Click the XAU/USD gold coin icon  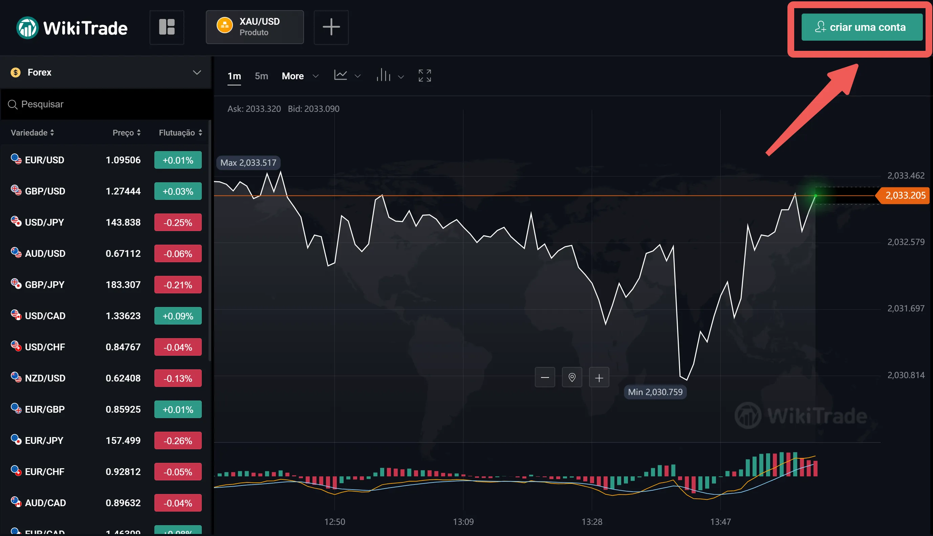[225, 25]
